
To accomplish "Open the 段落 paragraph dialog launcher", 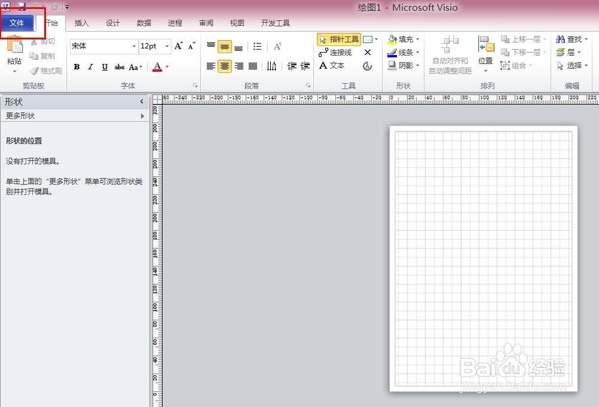I will pyautogui.click(x=308, y=86).
